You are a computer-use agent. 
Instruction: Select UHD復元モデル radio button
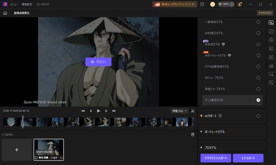258,33
